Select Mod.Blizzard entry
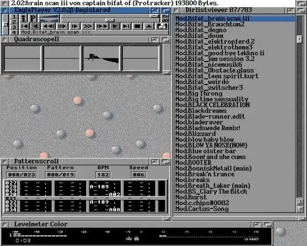This screenshot has width=307, height=246. (x=235, y=134)
